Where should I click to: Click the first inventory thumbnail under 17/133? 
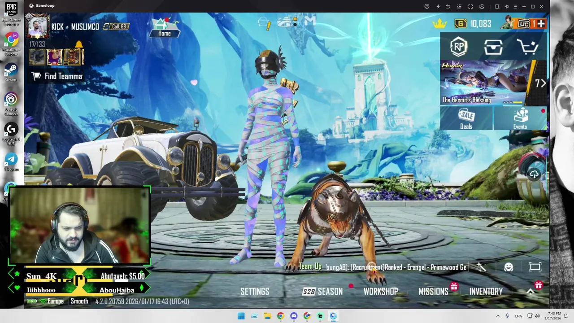pyautogui.click(x=37, y=57)
